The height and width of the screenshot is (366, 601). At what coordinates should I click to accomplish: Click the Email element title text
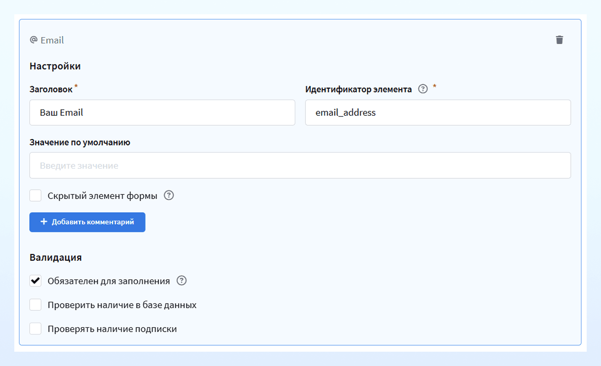tap(52, 41)
